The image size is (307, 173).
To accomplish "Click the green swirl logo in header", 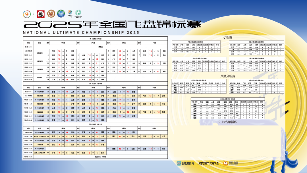I will tap(78, 13).
